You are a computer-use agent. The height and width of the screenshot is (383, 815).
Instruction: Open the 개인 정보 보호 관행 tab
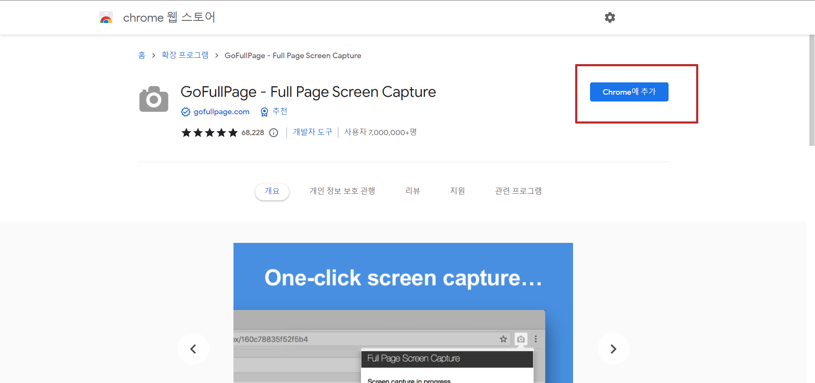[342, 191]
